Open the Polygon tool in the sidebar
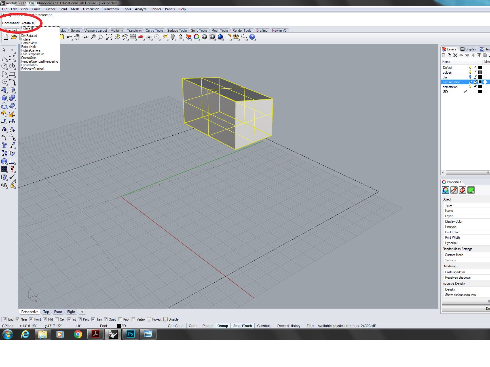The image size is (490, 367). tap(5, 82)
